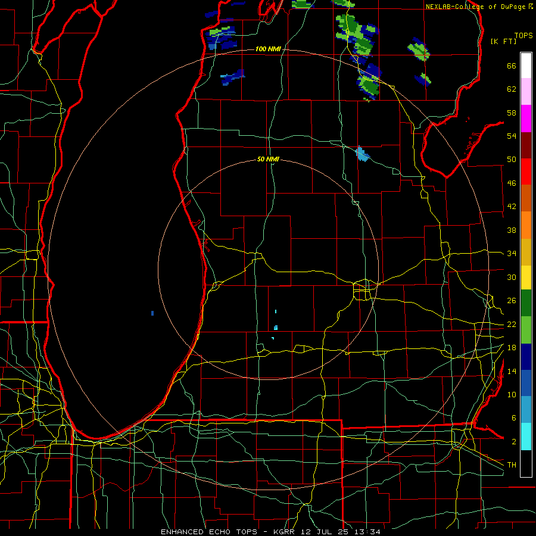Click the "46" legend value

point(512,183)
